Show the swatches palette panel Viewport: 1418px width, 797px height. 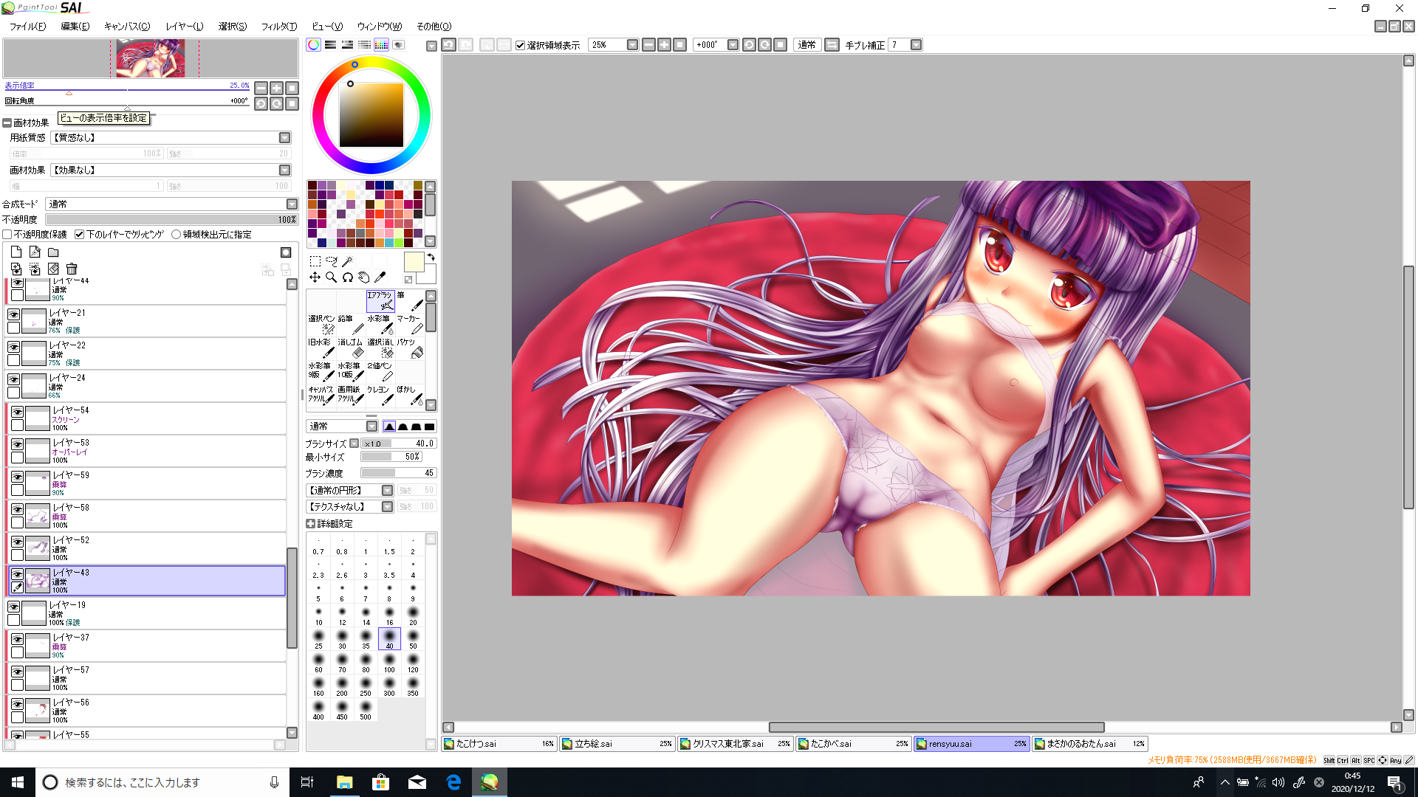point(381,45)
